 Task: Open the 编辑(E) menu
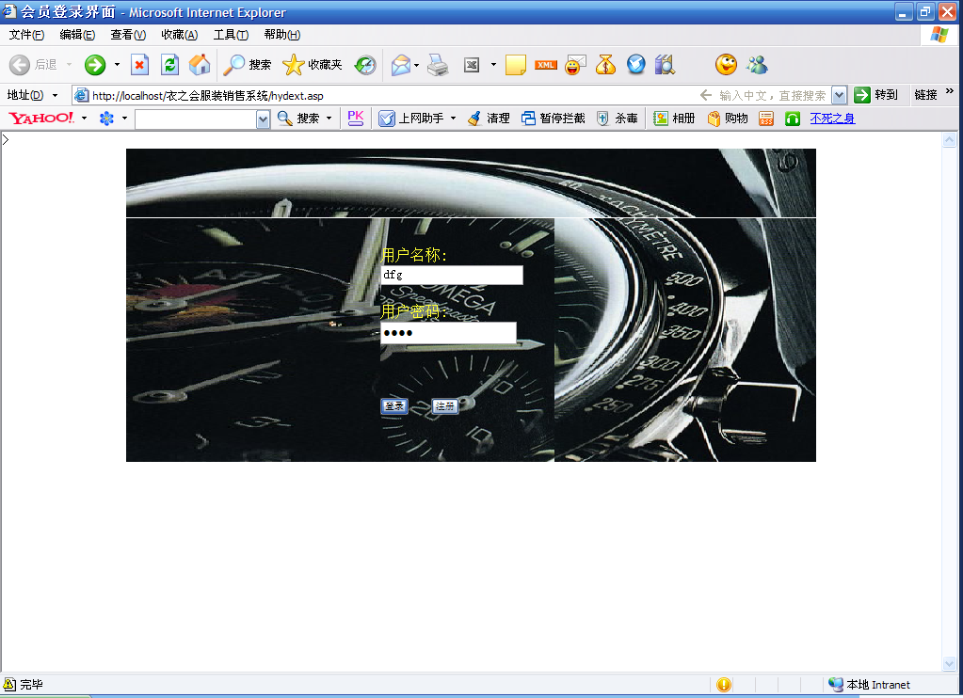click(x=77, y=35)
